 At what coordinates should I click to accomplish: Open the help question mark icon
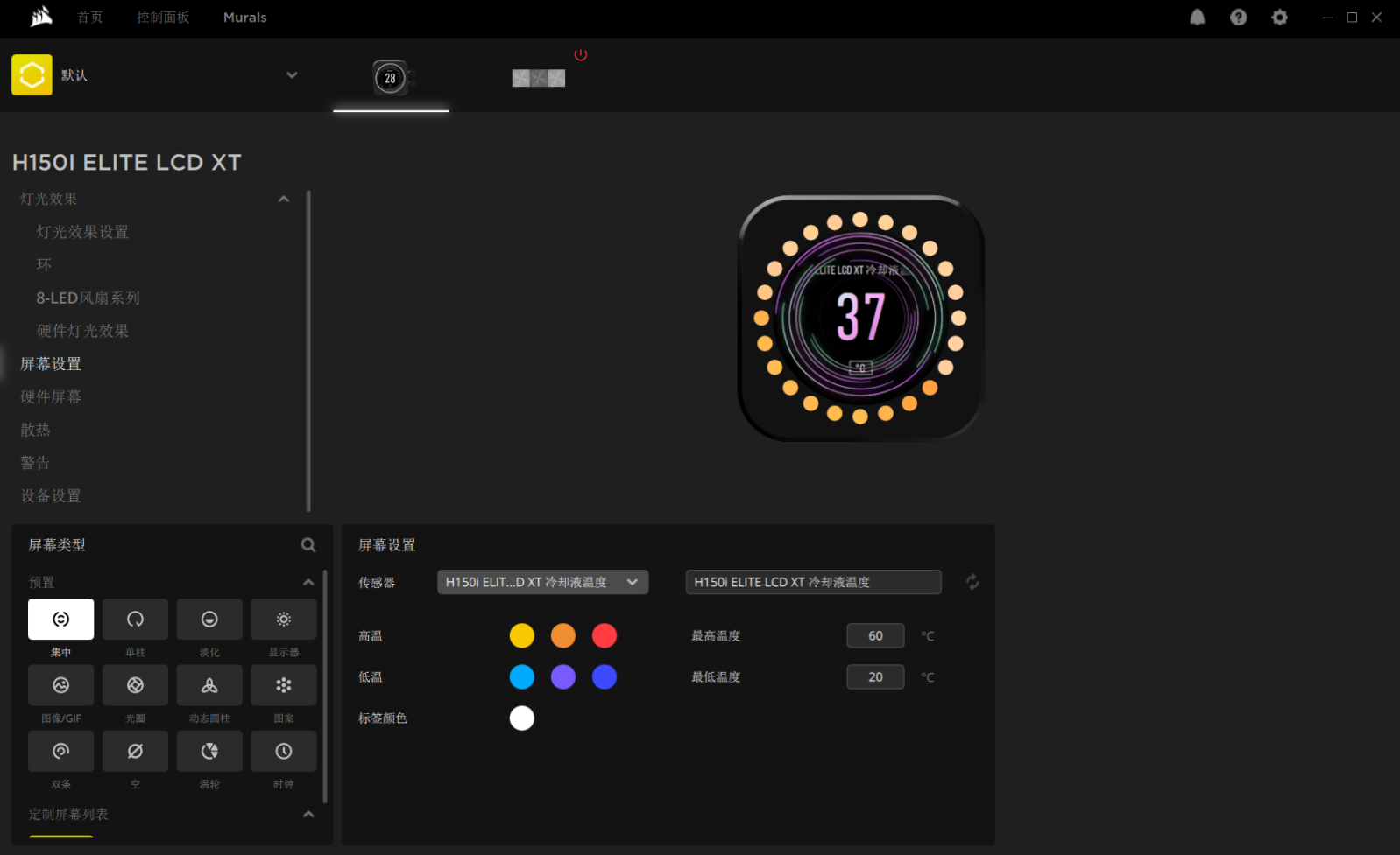[x=1238, y=18]
